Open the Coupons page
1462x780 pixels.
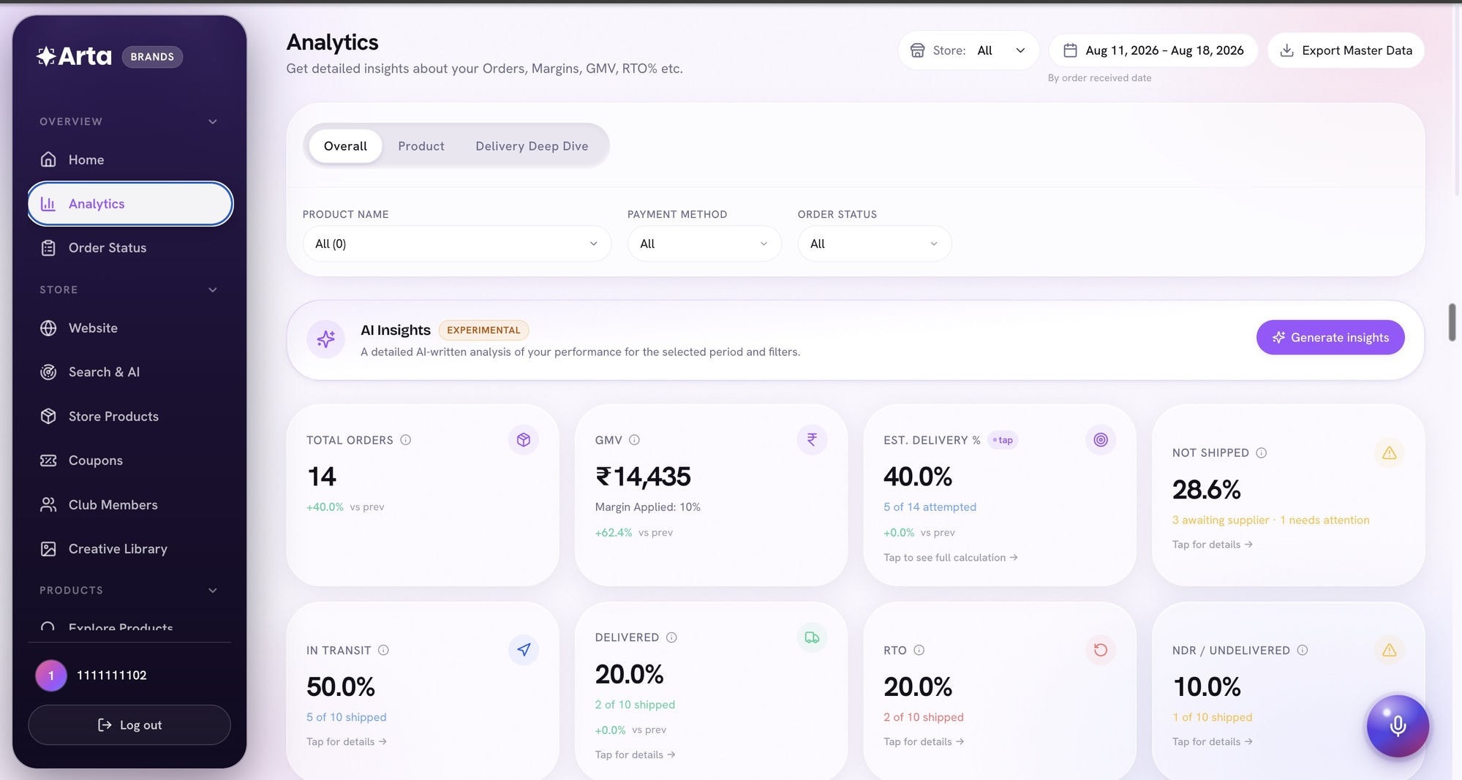[x=129, y=461]
